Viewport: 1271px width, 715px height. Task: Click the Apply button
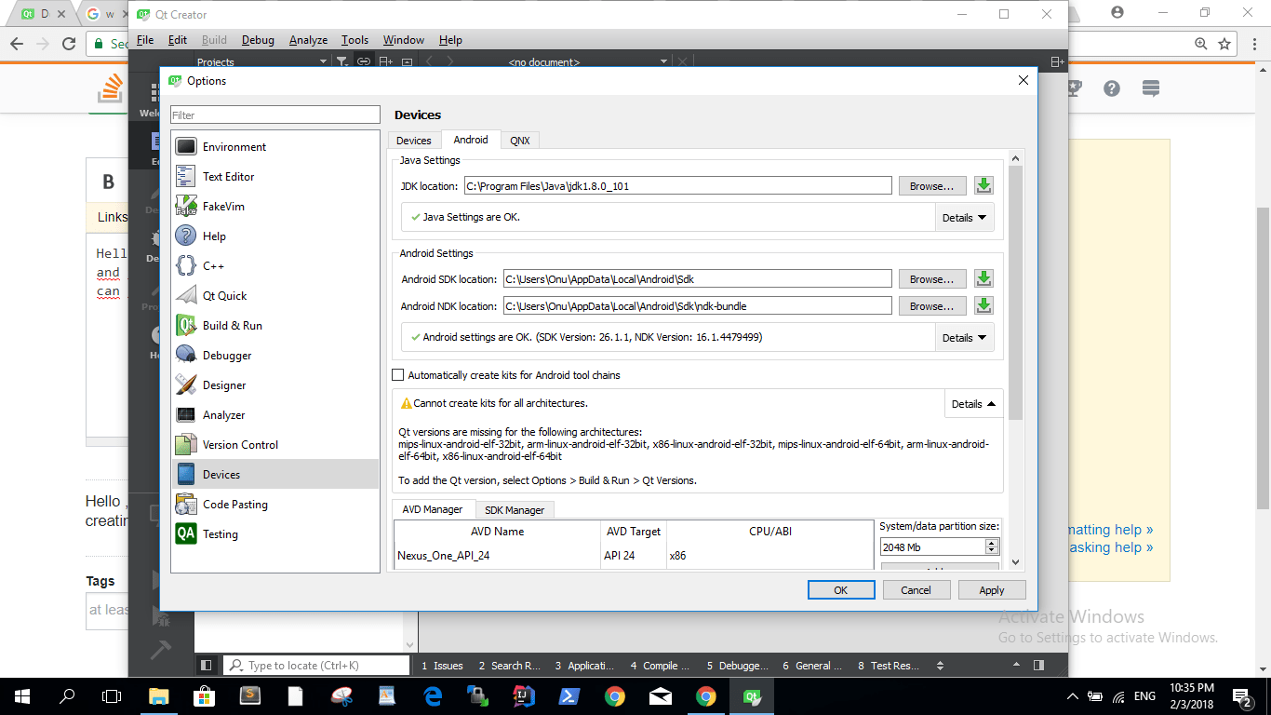tap(991, 590)
